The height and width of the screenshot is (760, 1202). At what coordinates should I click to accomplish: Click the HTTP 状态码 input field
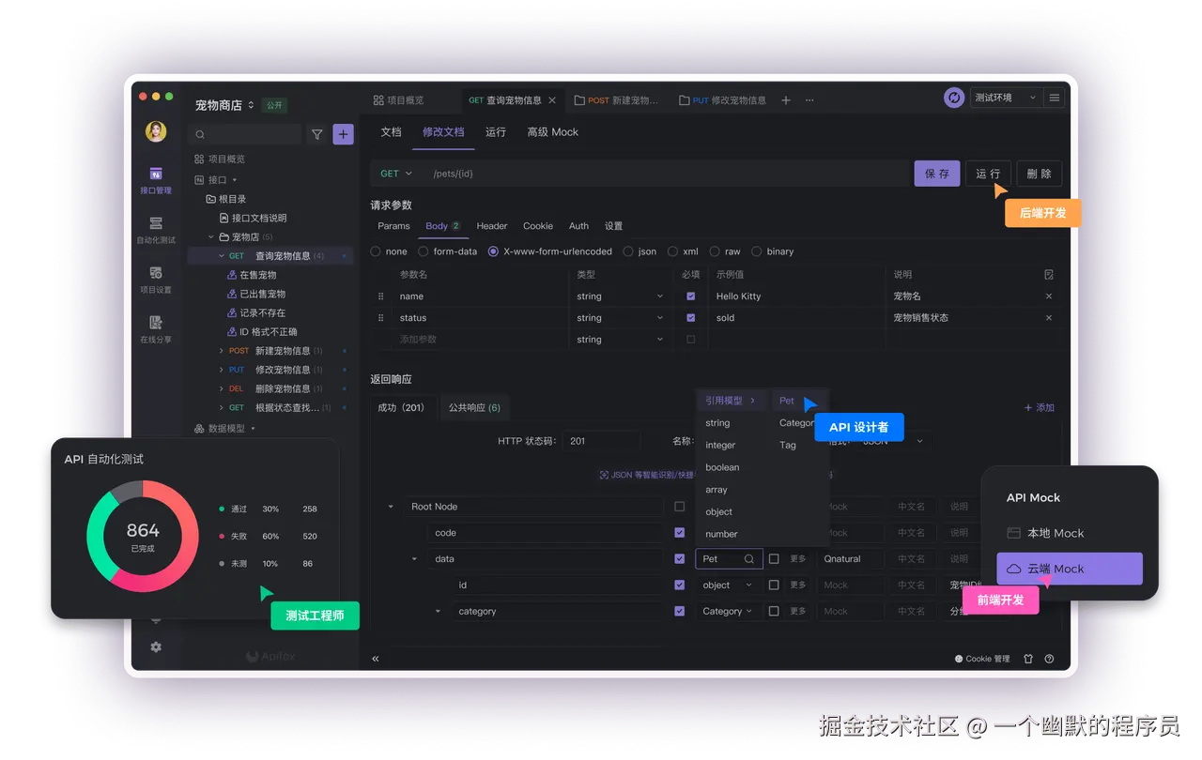coord(601,440)
